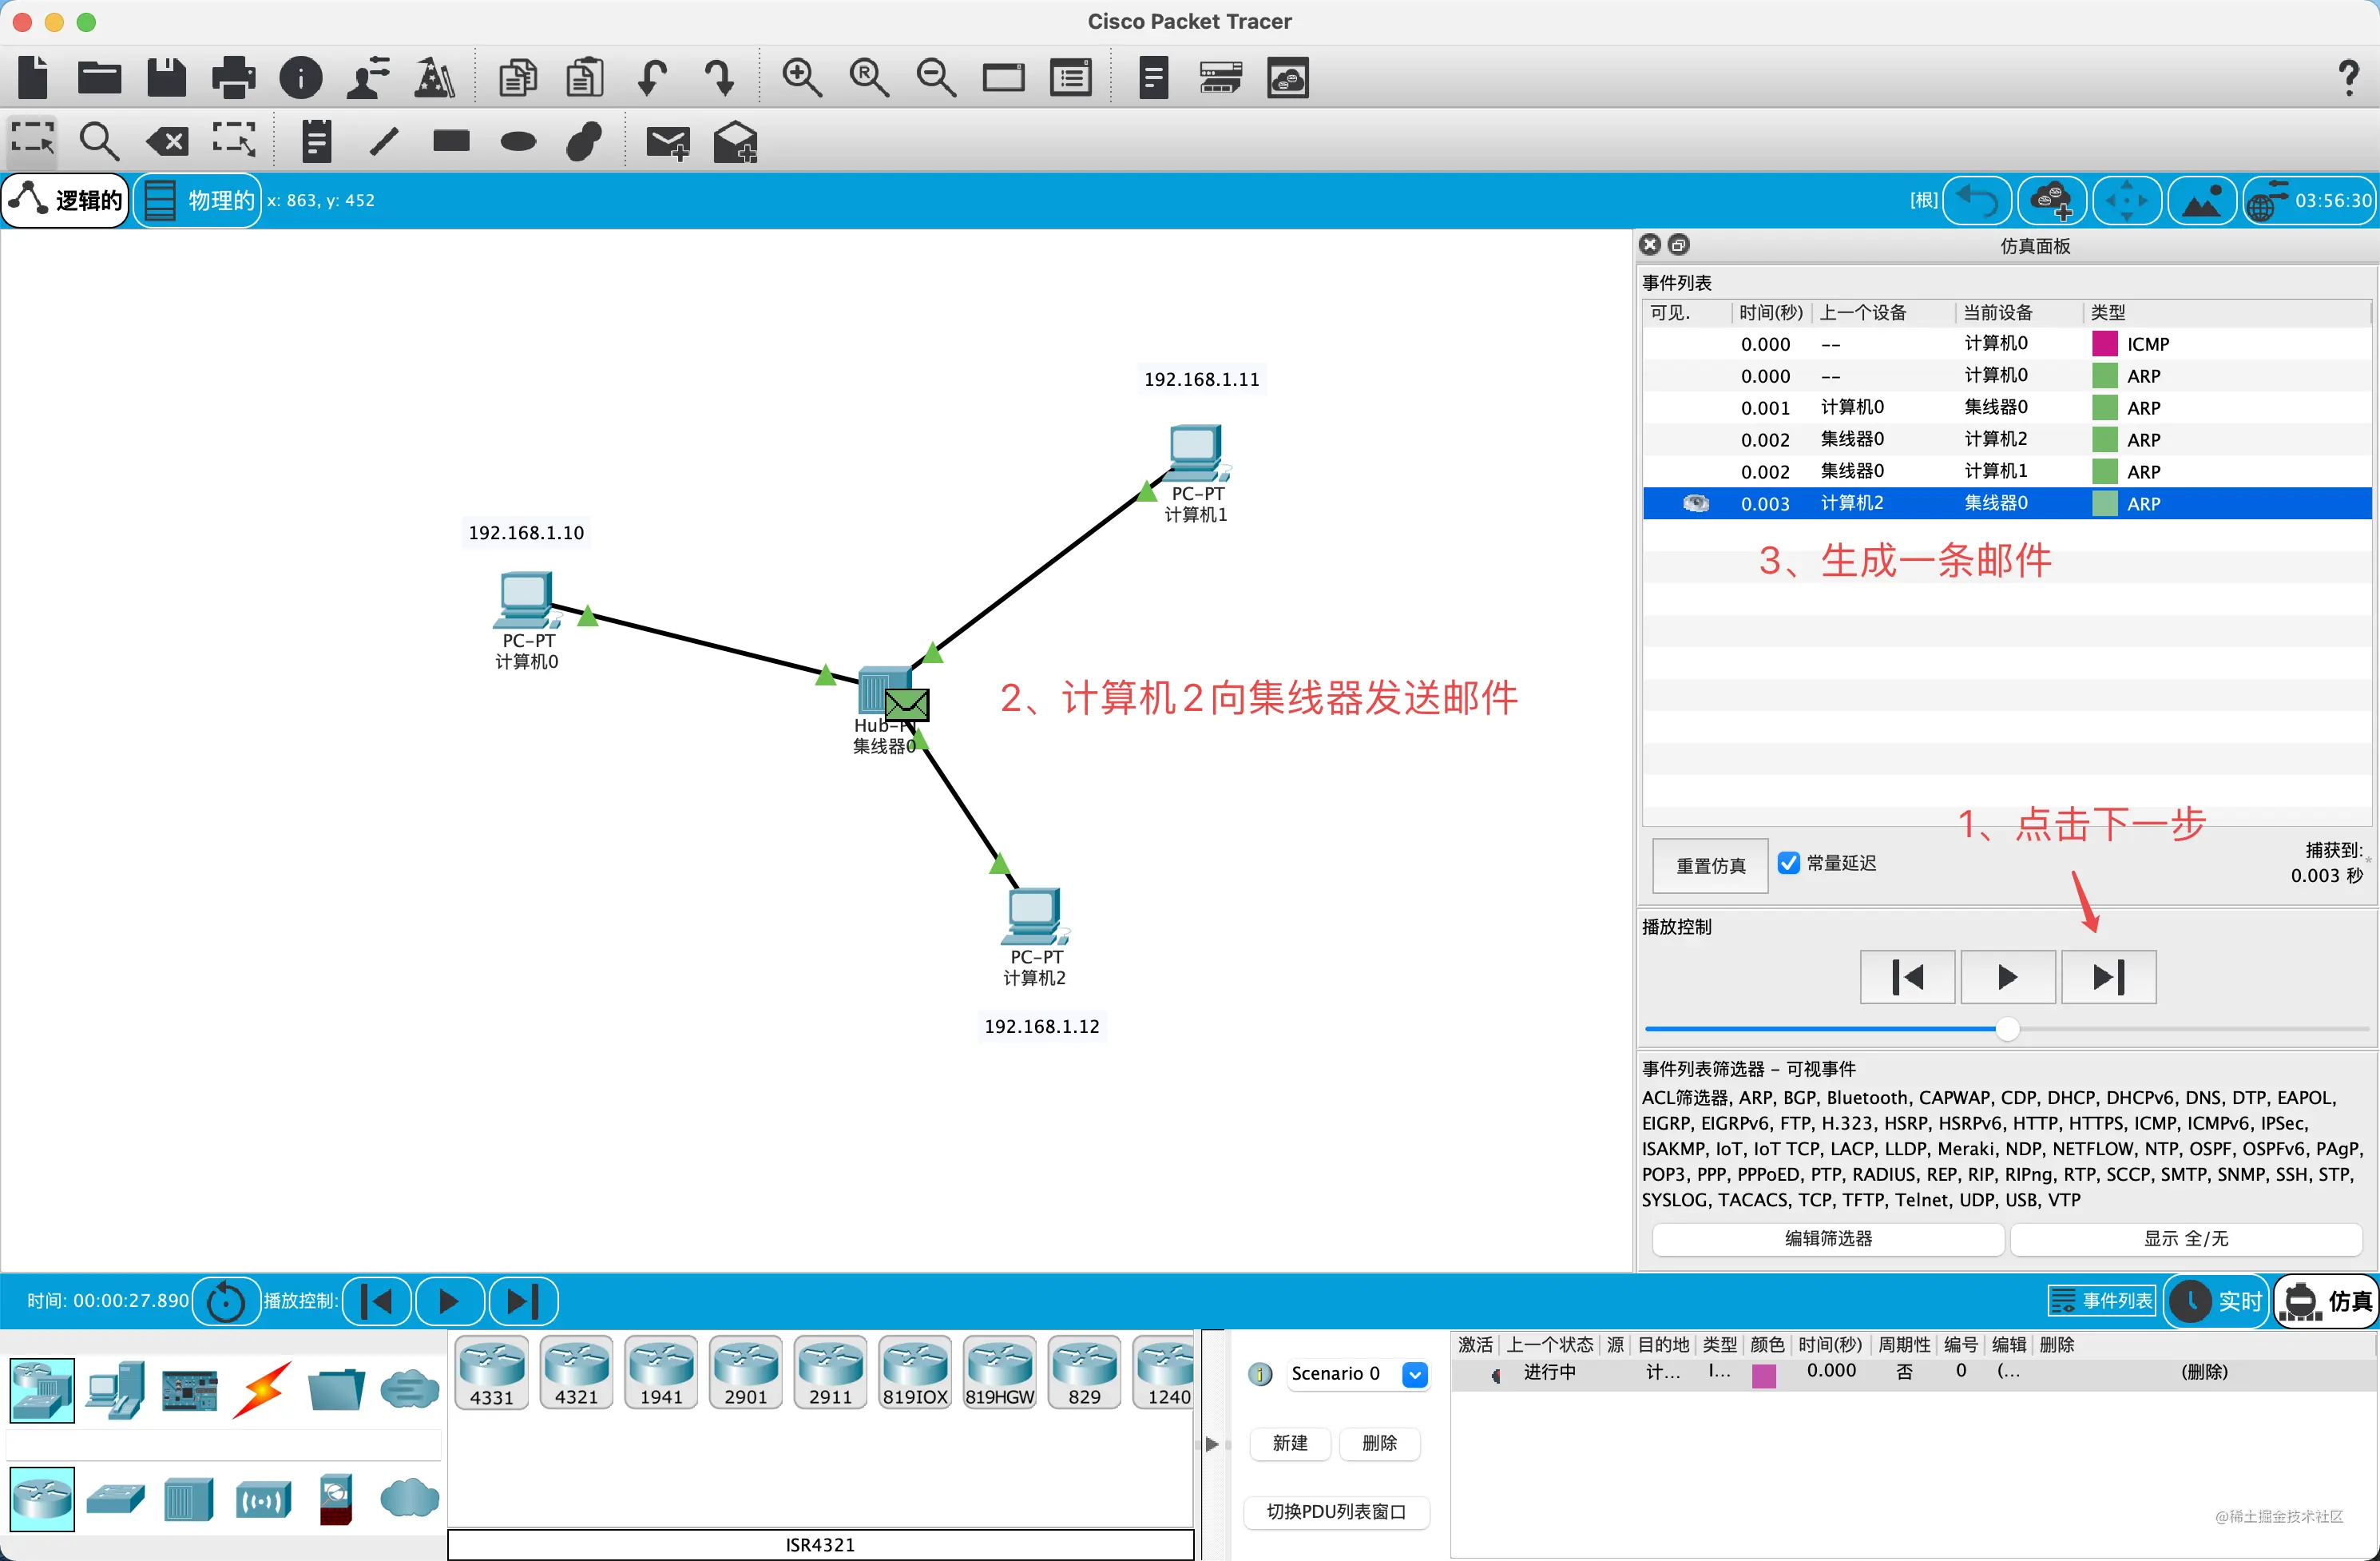The width and height of the screenshot is (2380, 1561).
Task: Click the Undo arrow icon
Action: click(652, 77)
